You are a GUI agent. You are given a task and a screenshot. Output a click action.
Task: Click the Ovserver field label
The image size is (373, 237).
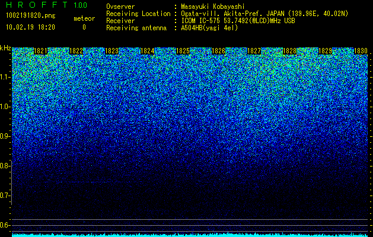pyautogui.click(x=120, y=7)
